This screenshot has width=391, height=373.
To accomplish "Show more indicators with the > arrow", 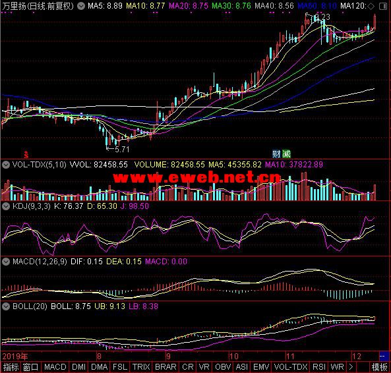I will pyautogui.click(x=351, y=367).
